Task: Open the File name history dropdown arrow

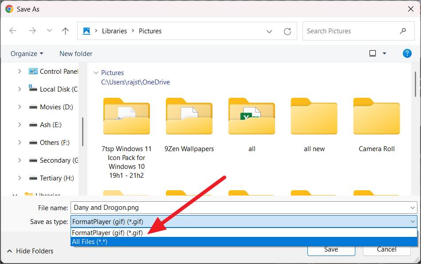Action: point(413,208)
